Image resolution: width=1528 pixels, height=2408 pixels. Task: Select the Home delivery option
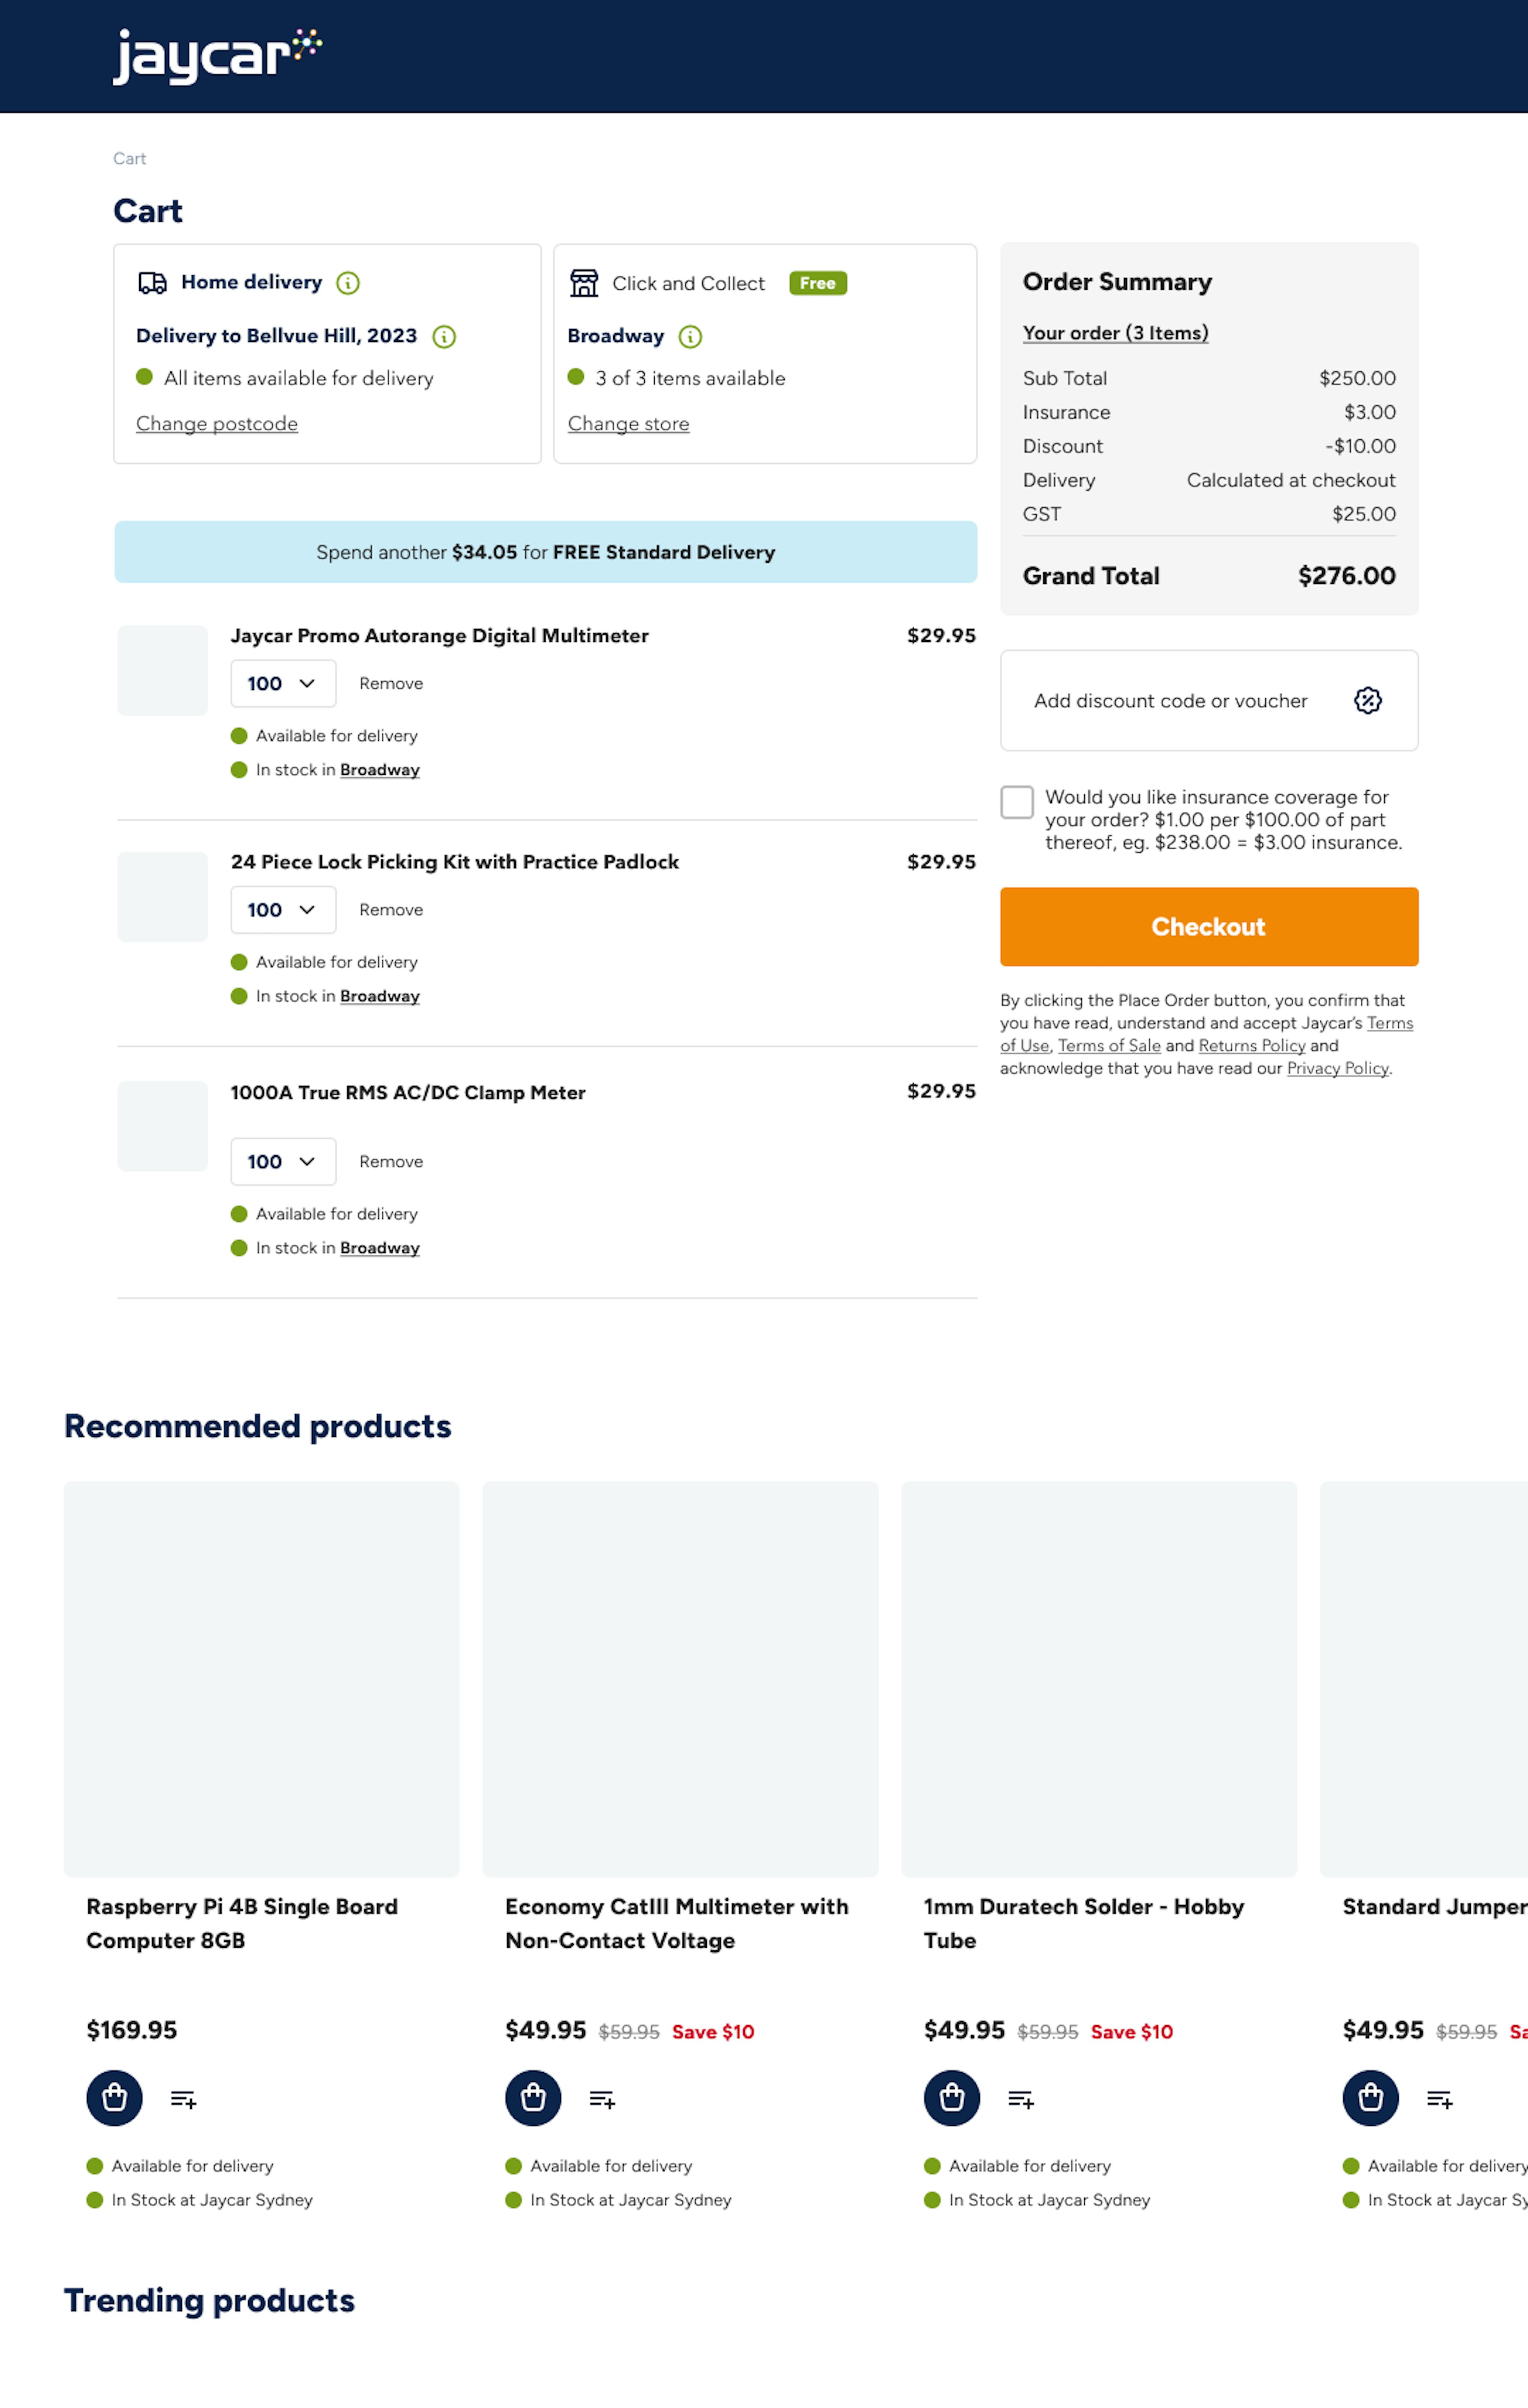tap(251, 283)
